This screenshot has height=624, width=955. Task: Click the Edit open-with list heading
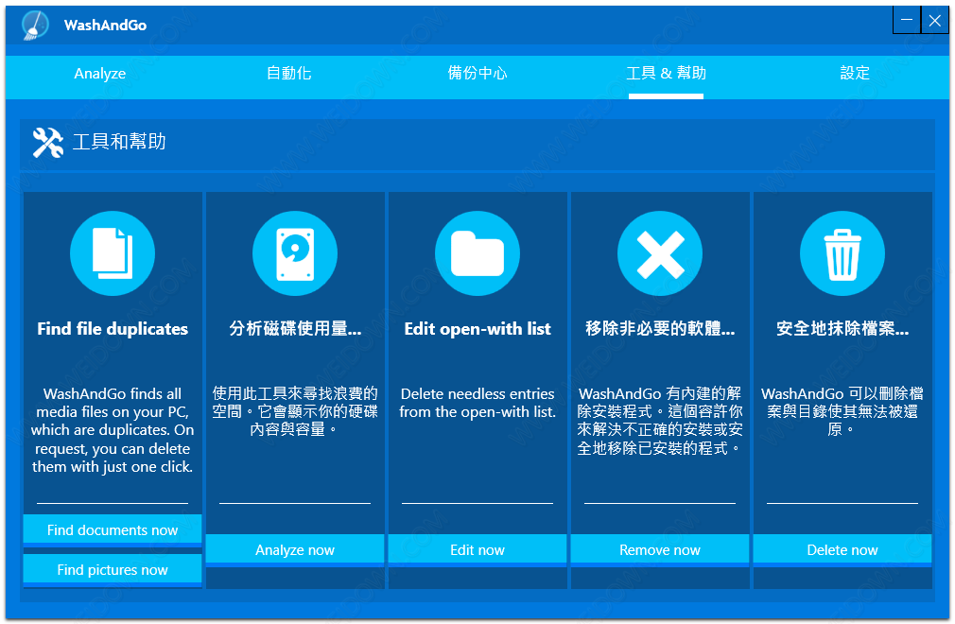(477, 329)
